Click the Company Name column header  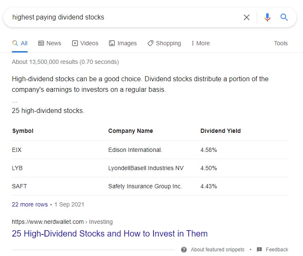pyautogui.click(x=131, y=131)
